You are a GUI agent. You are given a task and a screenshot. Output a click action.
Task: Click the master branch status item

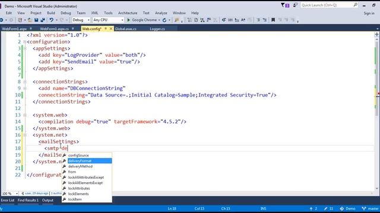click(x=370, y=209)
